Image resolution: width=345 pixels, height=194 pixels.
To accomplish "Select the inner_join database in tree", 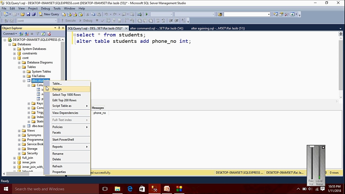I will [29, 162].
